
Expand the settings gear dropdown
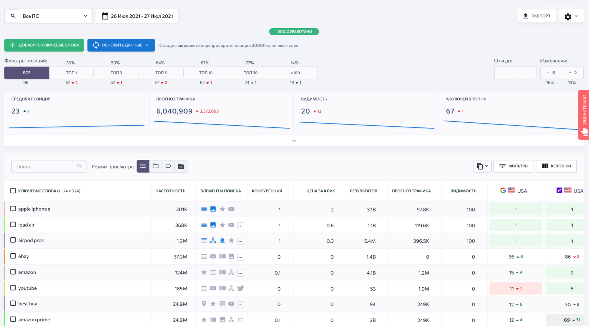(571, 16)
